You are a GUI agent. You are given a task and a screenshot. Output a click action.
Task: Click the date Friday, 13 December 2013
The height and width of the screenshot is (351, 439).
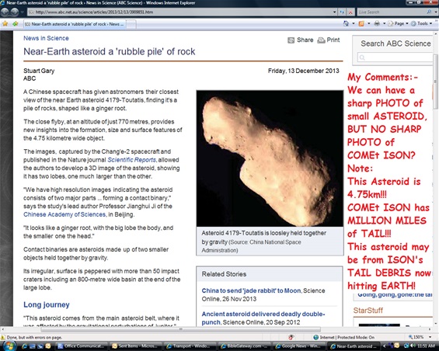pyautogui.click(x=304, y=71)
